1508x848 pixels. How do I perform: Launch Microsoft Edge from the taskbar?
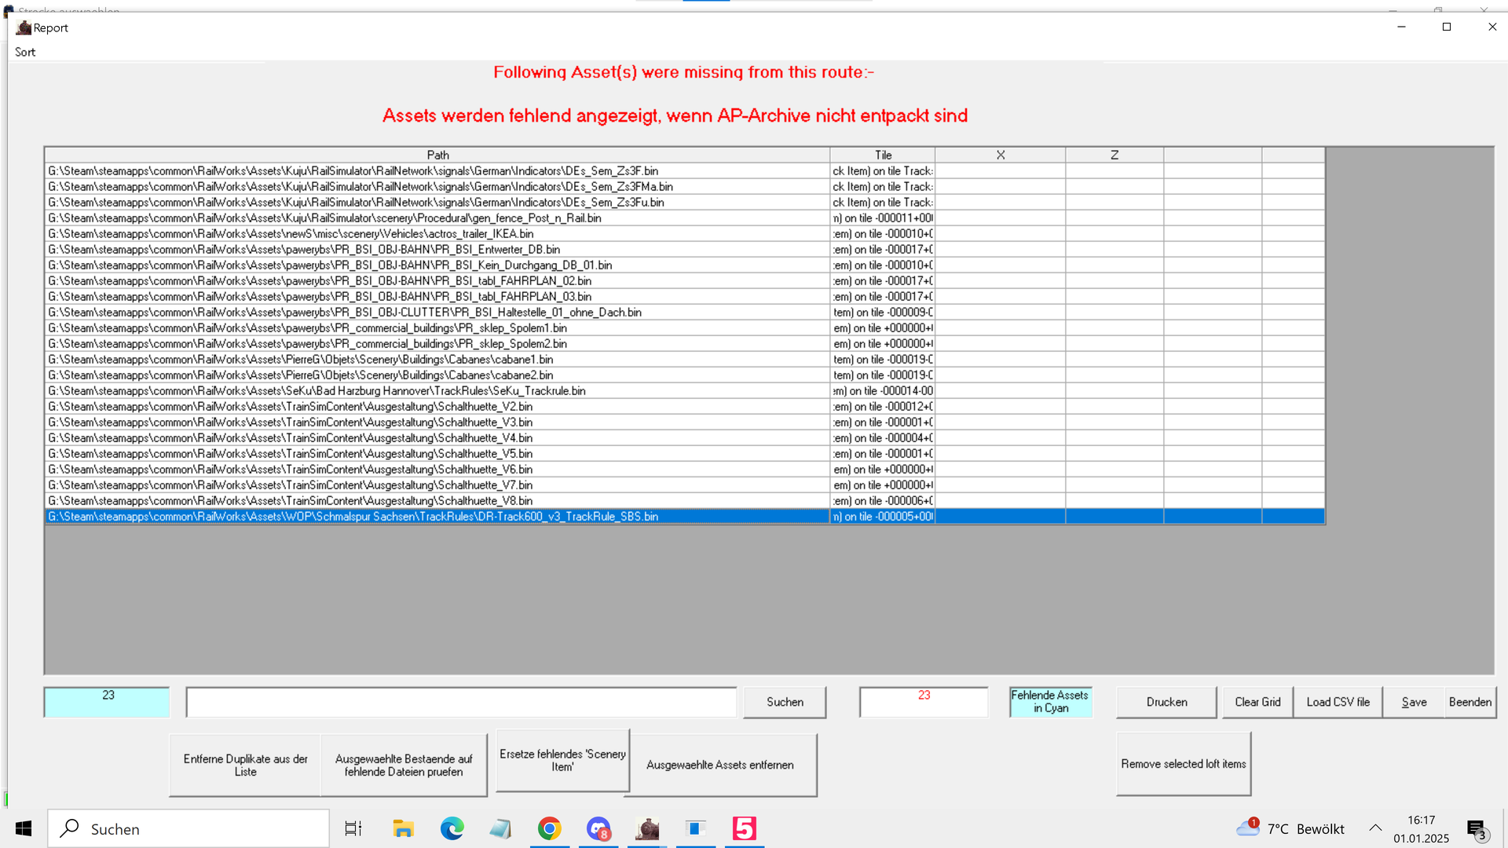click(452, 828)
